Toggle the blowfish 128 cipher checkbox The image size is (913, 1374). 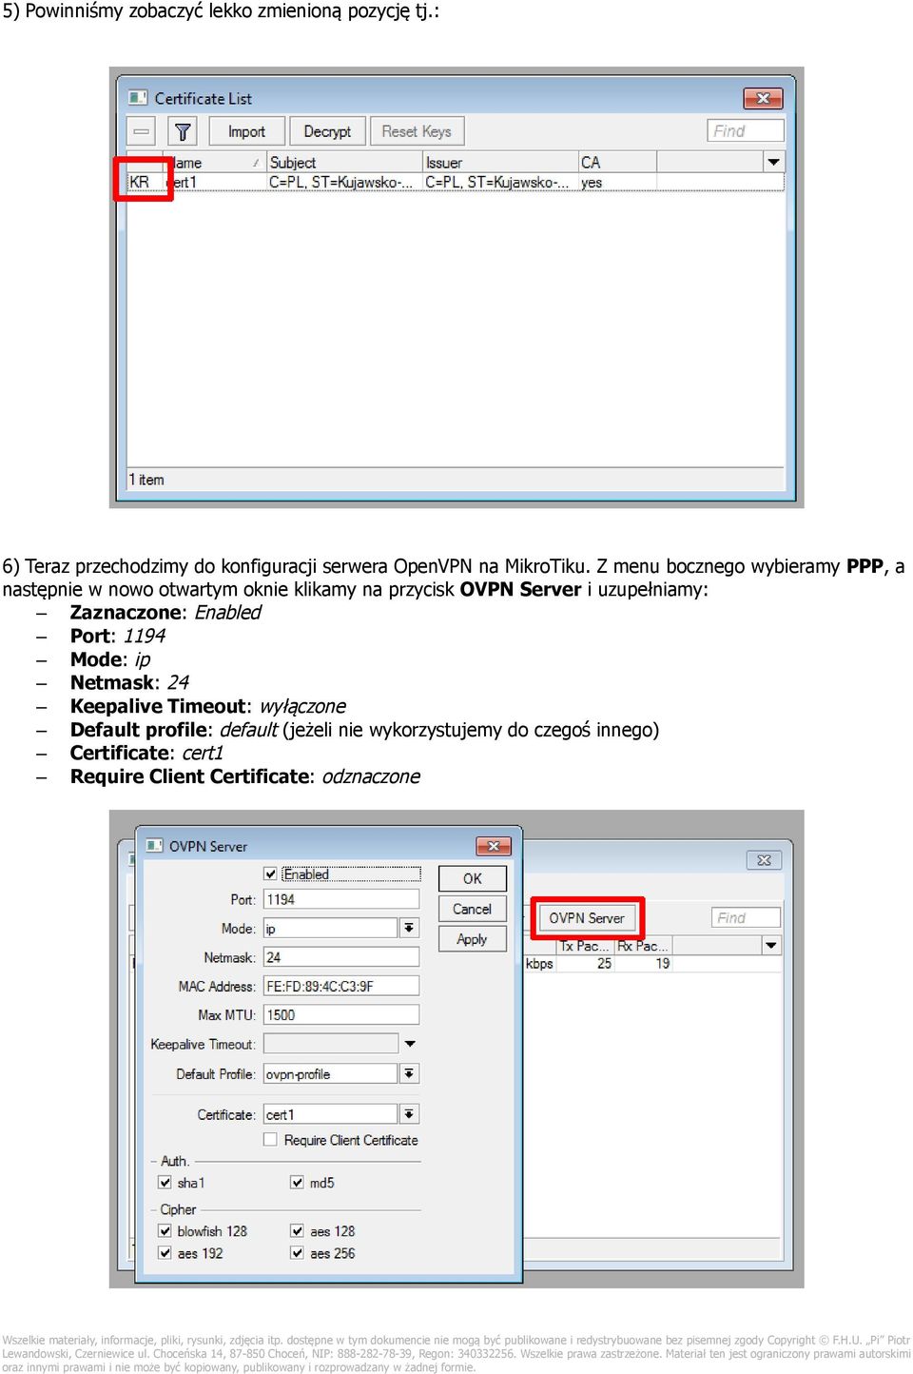point(165,1230)
